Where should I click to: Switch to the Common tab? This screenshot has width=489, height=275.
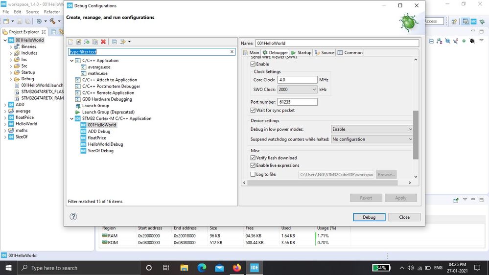click(350, 53)
